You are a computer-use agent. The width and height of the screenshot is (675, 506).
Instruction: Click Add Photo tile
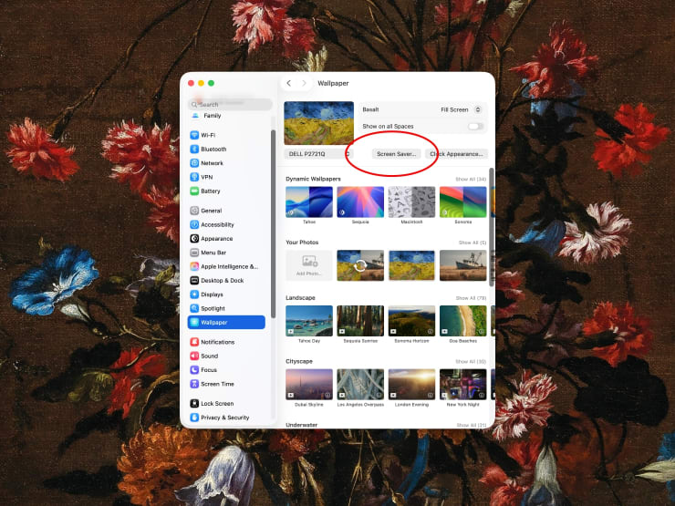click(x=309, y=265)
